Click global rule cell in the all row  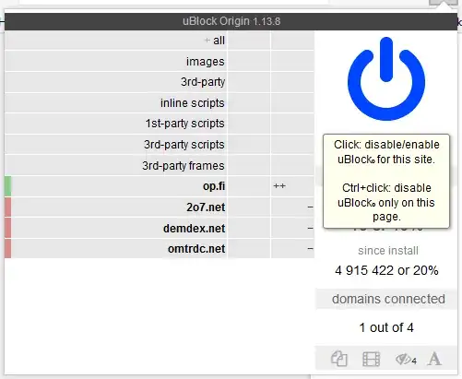pos(249,41)
